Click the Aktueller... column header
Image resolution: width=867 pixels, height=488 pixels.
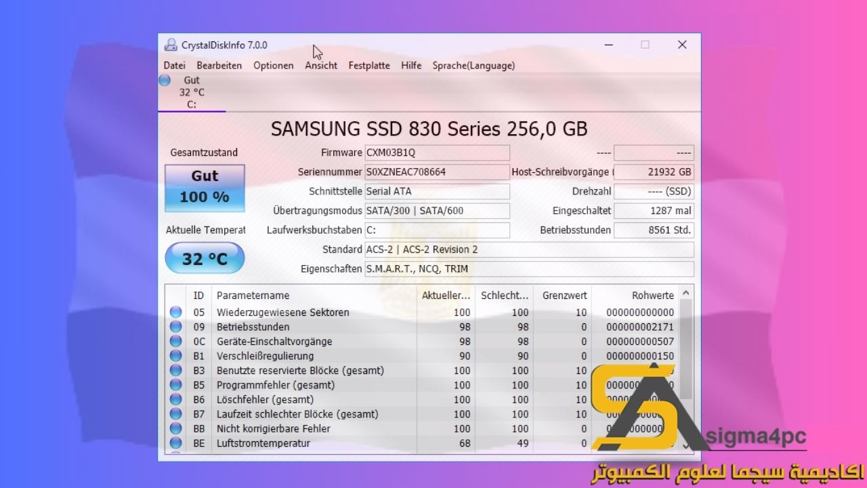446,296
